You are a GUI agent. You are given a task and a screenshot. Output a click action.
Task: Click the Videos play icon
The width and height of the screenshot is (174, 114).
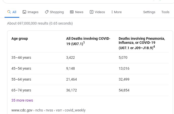click(x=91, y=12)
